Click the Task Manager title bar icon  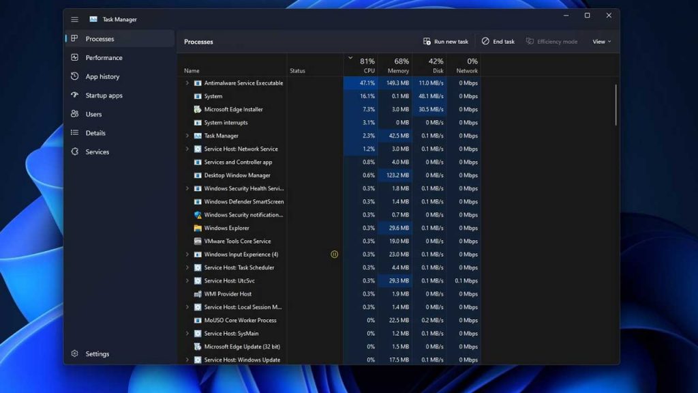pos(93,19)
